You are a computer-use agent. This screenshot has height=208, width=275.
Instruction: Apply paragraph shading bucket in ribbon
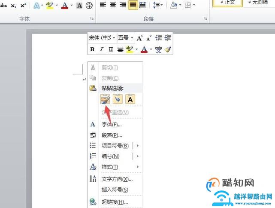pyautogui.click(x=174, y=6)
